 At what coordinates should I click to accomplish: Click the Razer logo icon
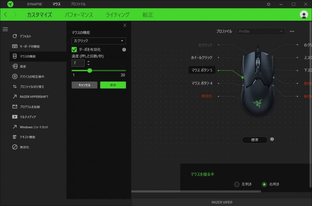click(10, 4)
